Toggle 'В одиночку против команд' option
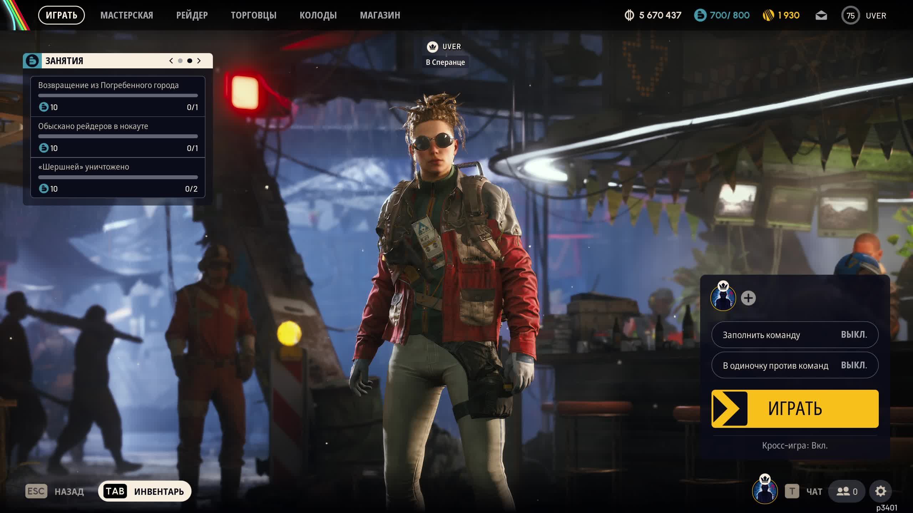Viewport: 913px width, 513px height. tap(795, 366)
